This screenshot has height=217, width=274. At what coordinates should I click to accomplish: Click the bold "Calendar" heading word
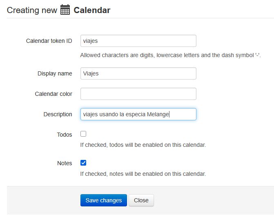[x=92, y=10]
